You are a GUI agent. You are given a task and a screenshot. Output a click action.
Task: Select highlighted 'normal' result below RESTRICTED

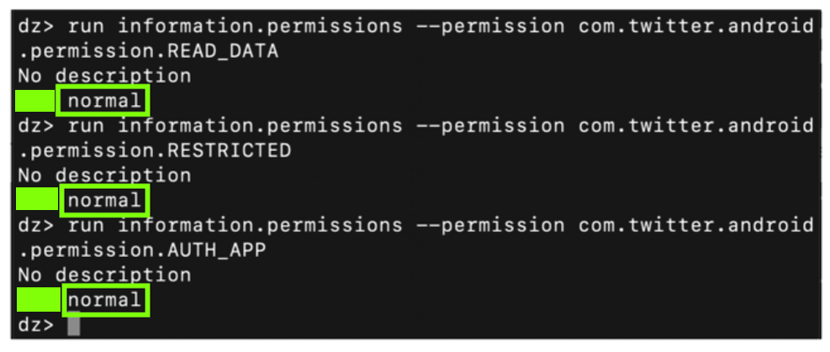point(103,201)
